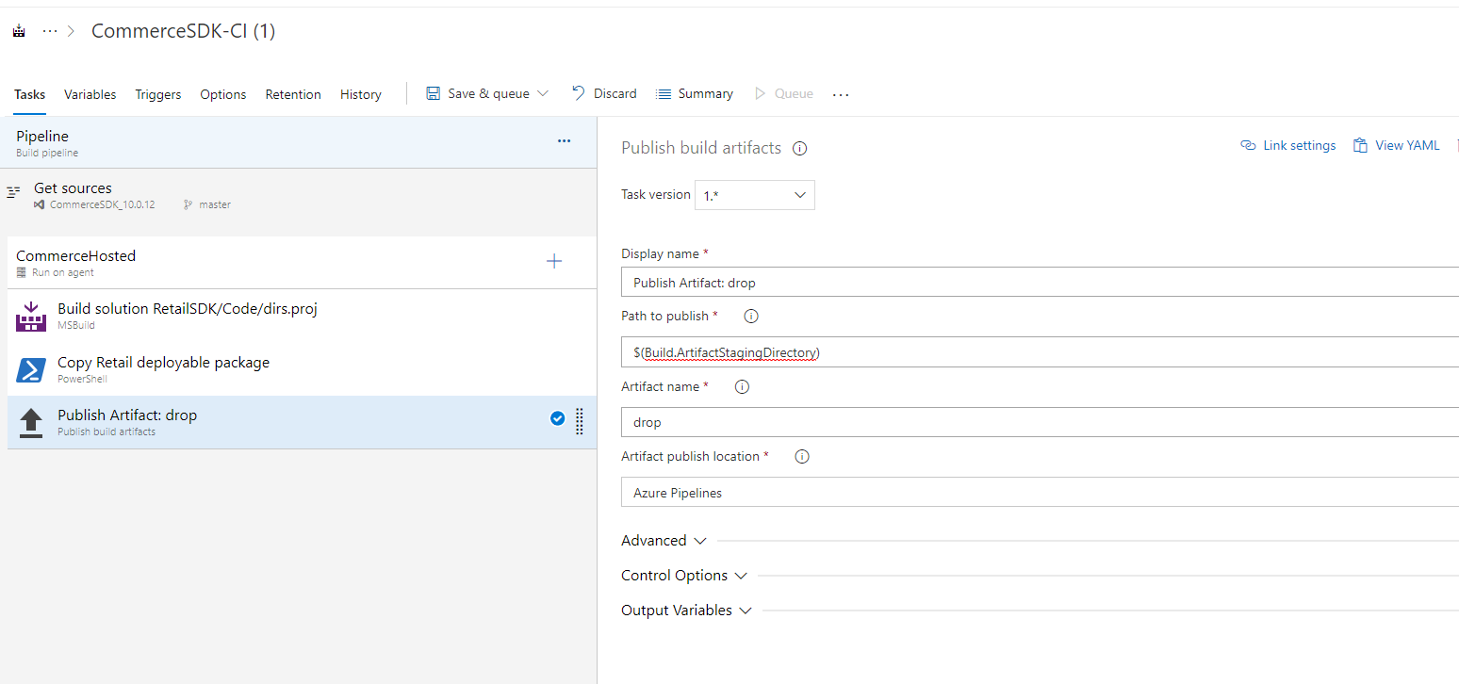Click the Path to publish input field

(1040, 352)
